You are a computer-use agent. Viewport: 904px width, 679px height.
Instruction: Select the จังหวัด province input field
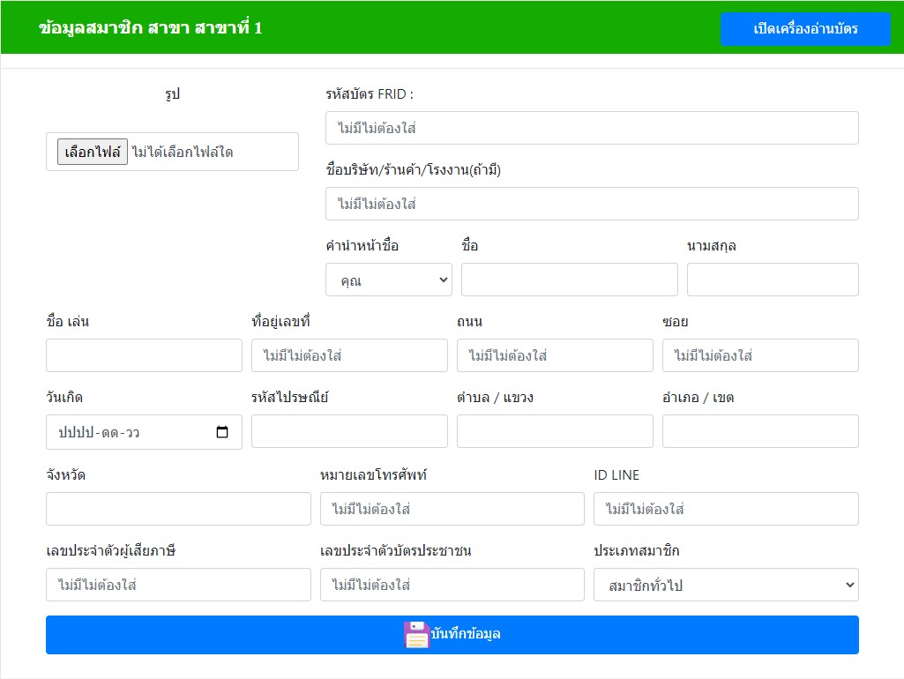point(178,509)
